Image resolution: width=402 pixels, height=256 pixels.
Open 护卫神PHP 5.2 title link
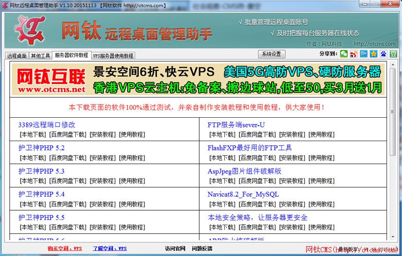[41, 148]
